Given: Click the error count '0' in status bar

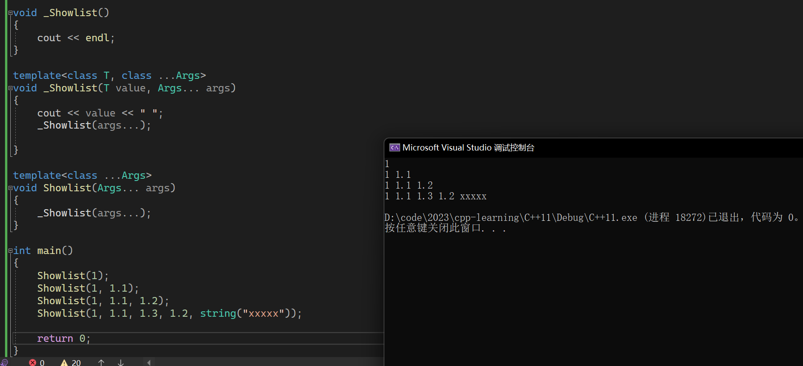Looking at the screenshot, I should [x=42, y=363].
